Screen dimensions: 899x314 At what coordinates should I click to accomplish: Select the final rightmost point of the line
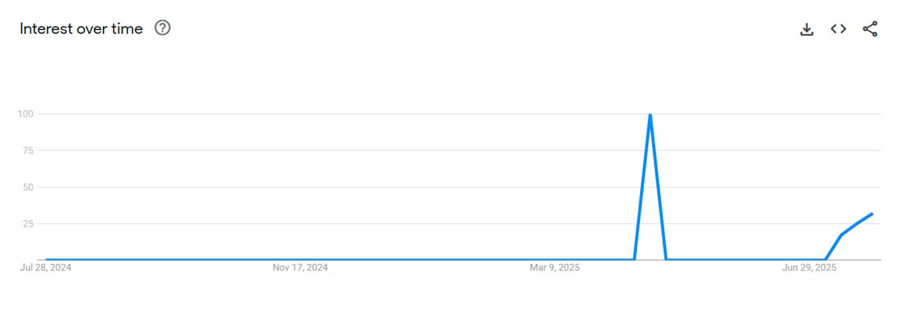[872, 213]
